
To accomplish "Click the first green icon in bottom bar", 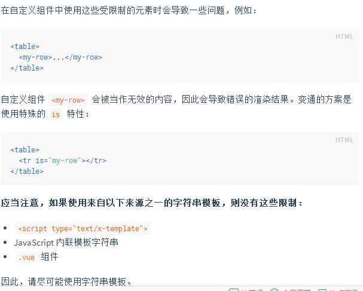I will pos(233,290).
